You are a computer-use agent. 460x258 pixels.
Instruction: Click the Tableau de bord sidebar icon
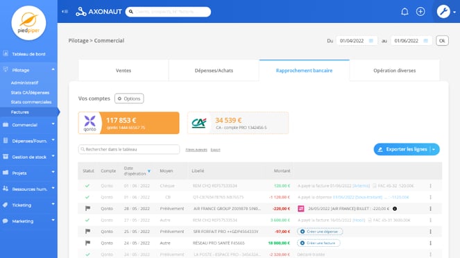(x=6, y=53)
